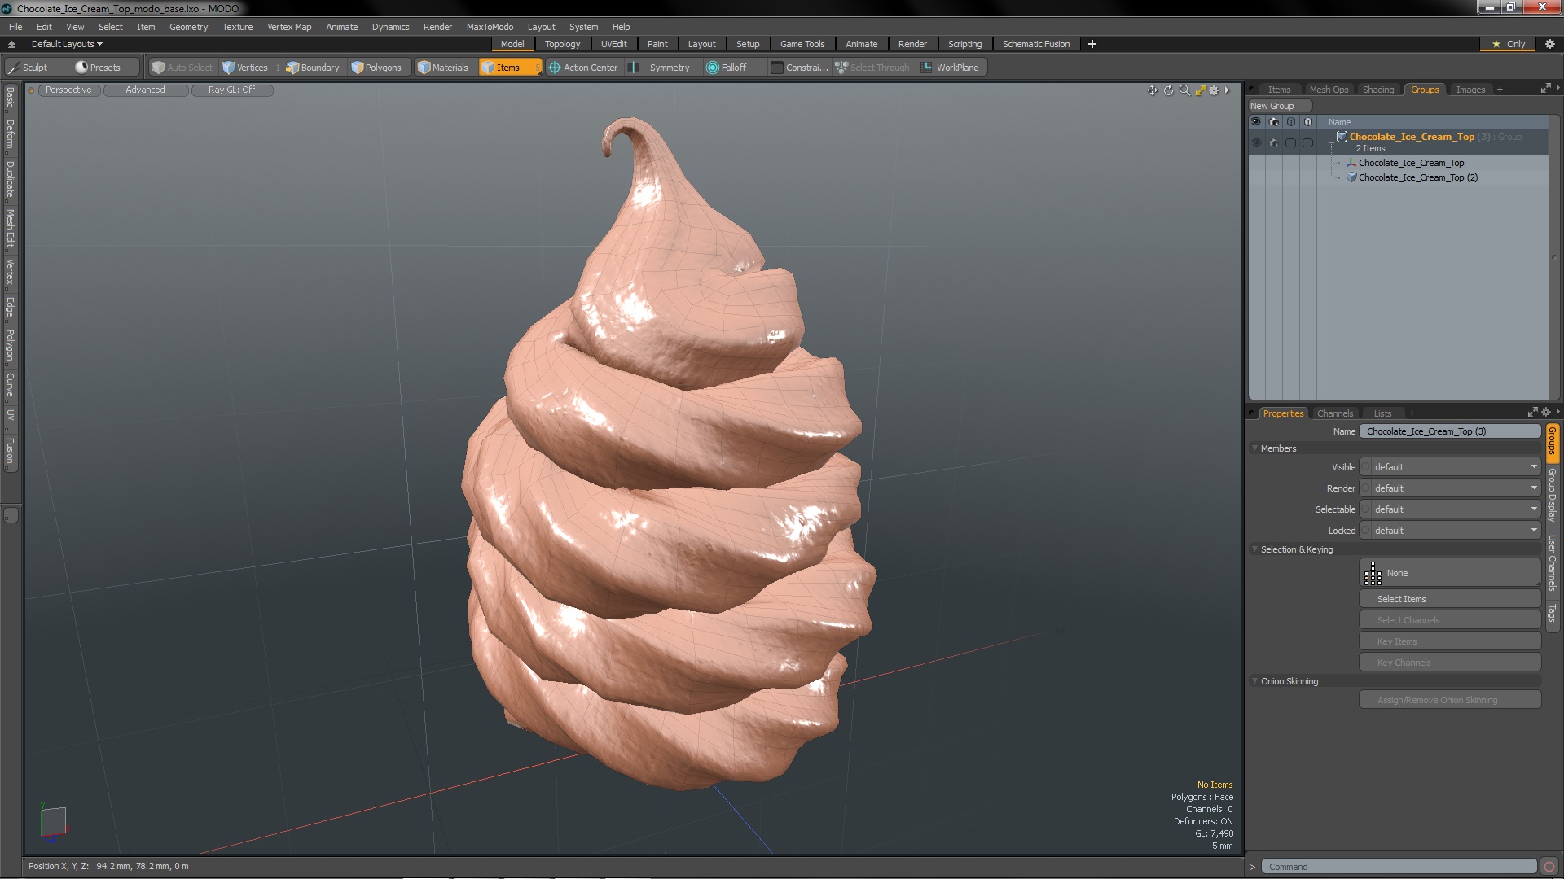This screenshot has height=879, width=1564.
Task: Open the Visible dropdown in Members
Action: point(1454,467)
